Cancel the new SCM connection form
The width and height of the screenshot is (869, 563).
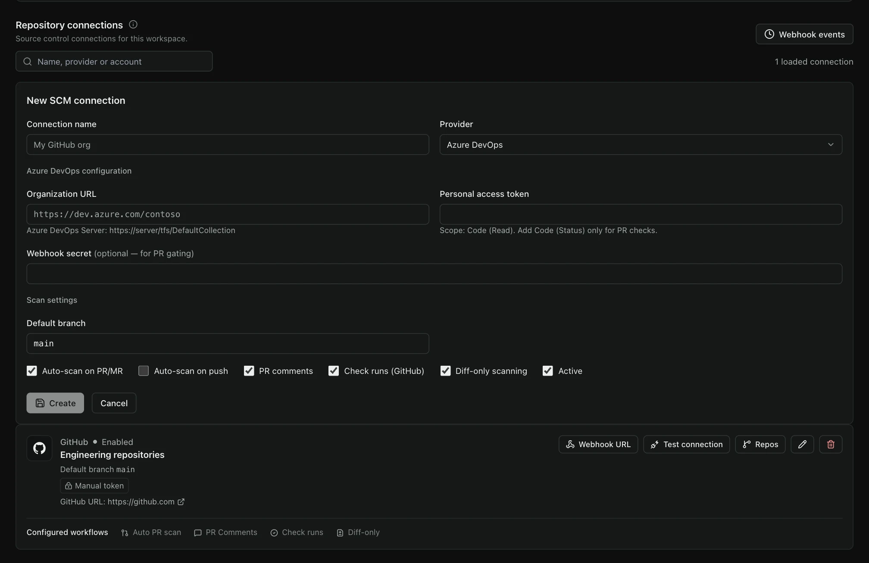[114, 403]
